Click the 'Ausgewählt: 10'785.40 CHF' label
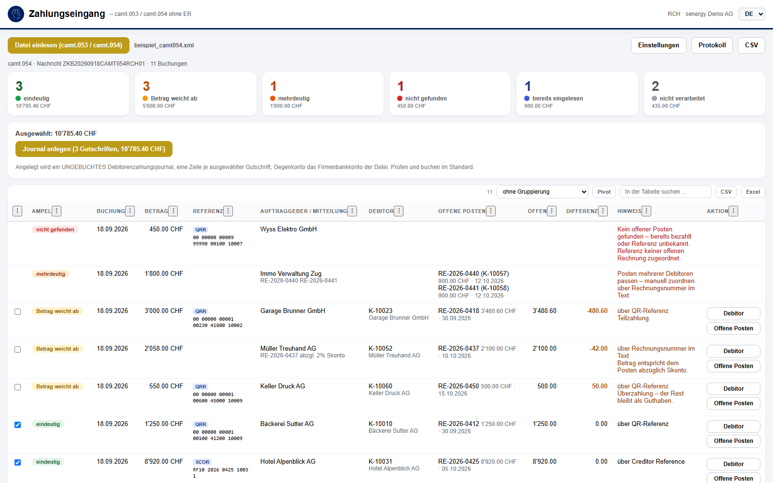The image size is (773, 483). point(56,134)
